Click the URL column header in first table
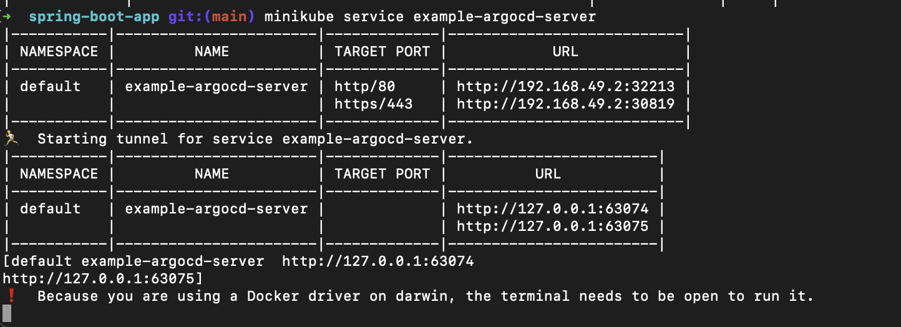901x327 pixels. coord(565,51)
